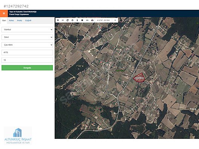Image resolution: width=199 pixels, height=149 pixels.
Task: Open the Çayırdere neighborhood dropdown
Action: coord(27,45)
